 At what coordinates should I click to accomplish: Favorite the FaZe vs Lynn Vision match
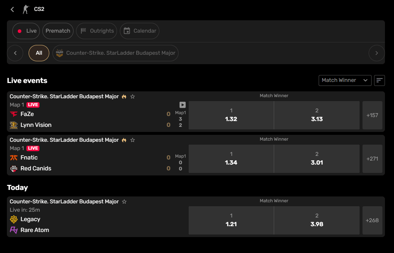click(133, 96)
